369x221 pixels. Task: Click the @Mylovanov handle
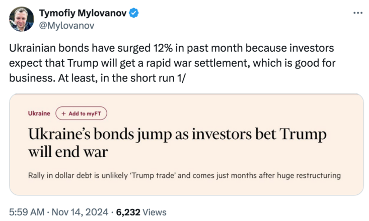66,25
